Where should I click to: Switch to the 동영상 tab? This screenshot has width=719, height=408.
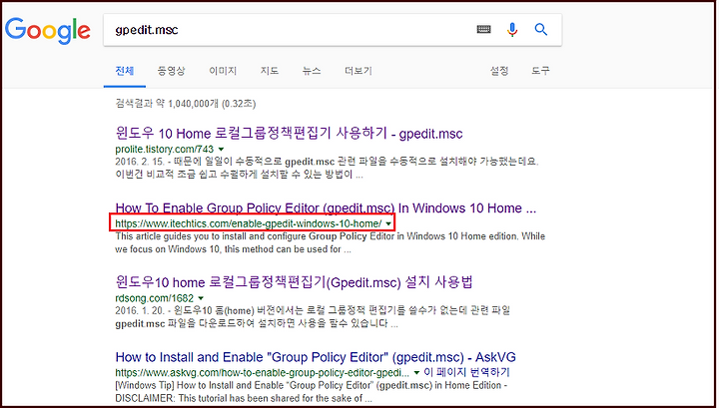click(x=171, y=71)
